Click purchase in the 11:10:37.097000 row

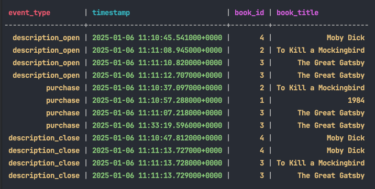[63, 88]
